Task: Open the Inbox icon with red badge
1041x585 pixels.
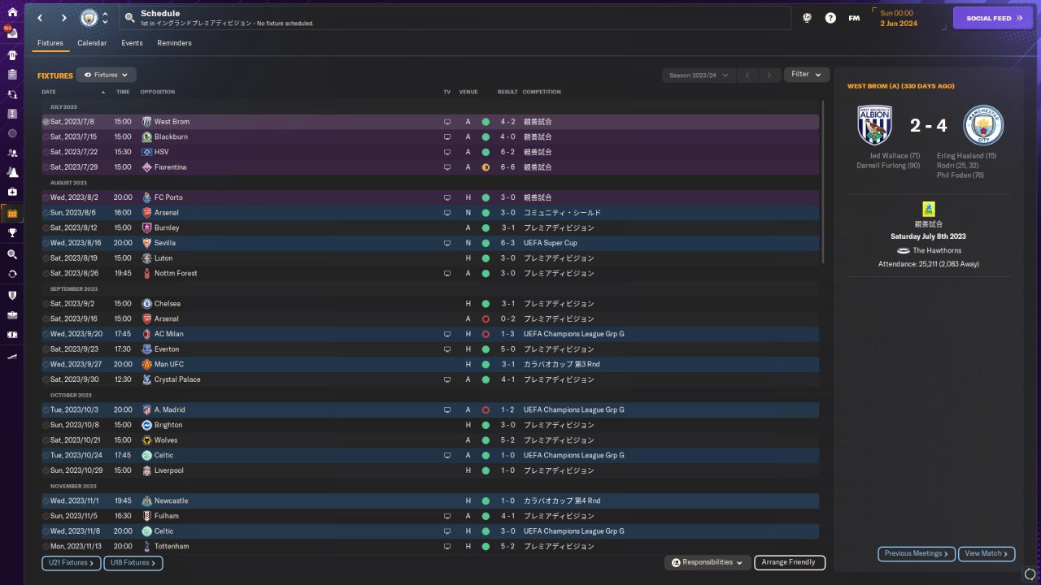Action: click(11, 33)
